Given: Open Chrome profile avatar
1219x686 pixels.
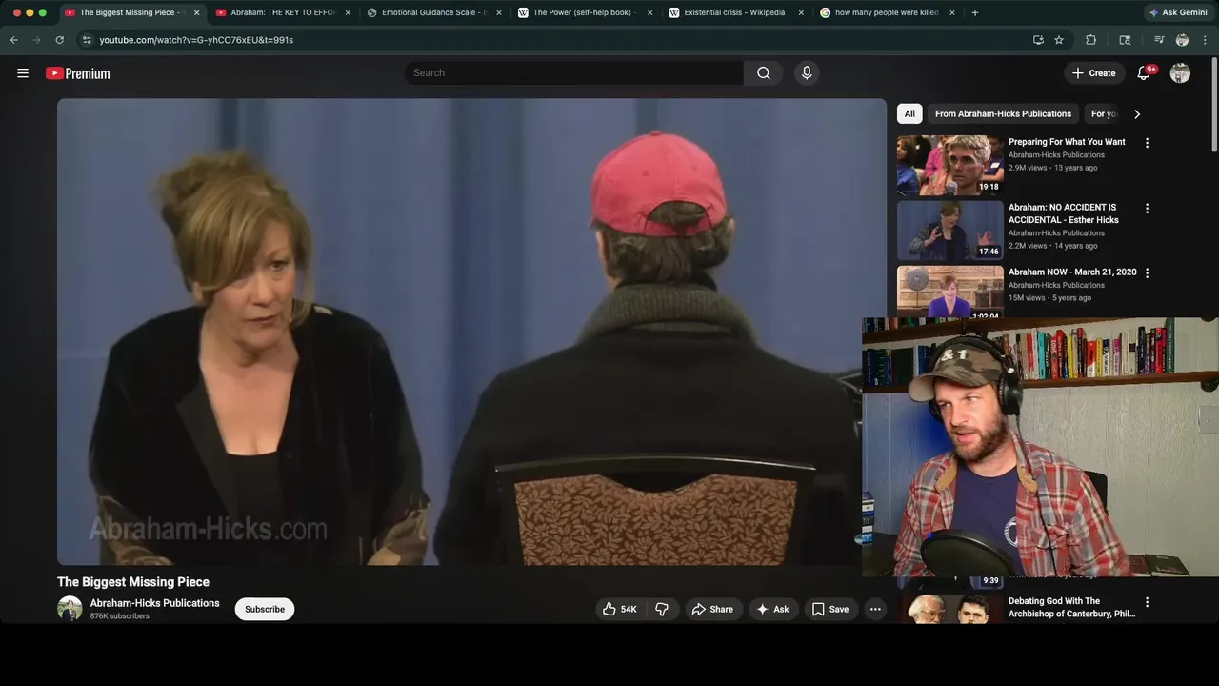Looking at the screenshot, I should 1182,40.
